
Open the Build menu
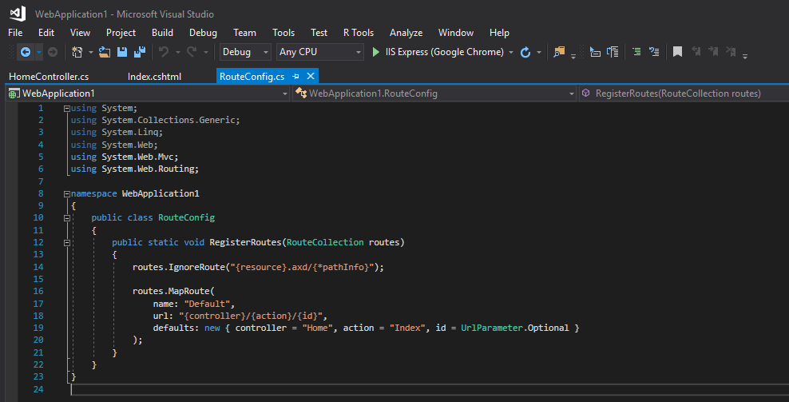coord(163,33)
